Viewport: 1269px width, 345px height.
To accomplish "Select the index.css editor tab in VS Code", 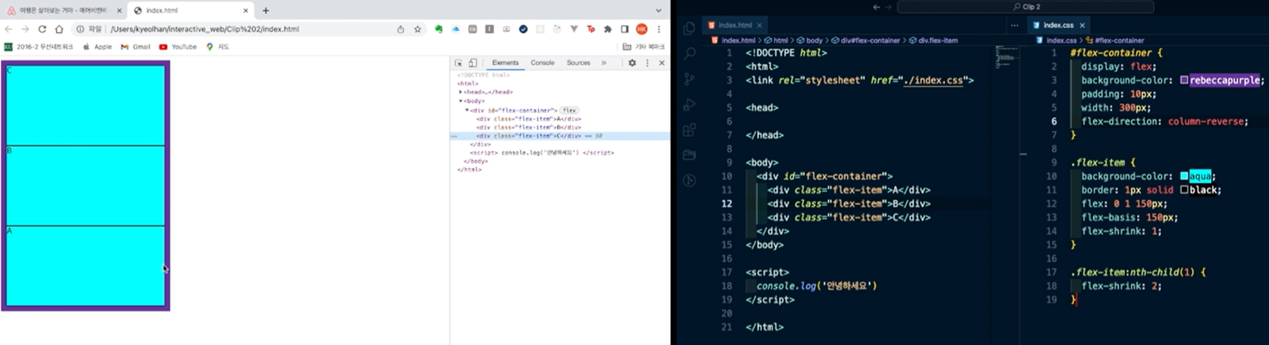I will point(1058,25).
